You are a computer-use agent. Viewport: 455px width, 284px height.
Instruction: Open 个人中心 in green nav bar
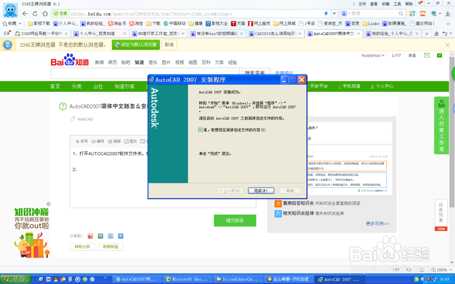[382, 86]
